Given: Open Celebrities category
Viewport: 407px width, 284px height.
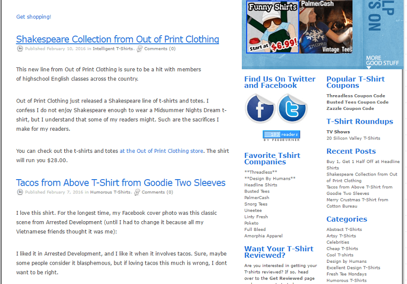Looking at the screenshot, I should [338, 242].
